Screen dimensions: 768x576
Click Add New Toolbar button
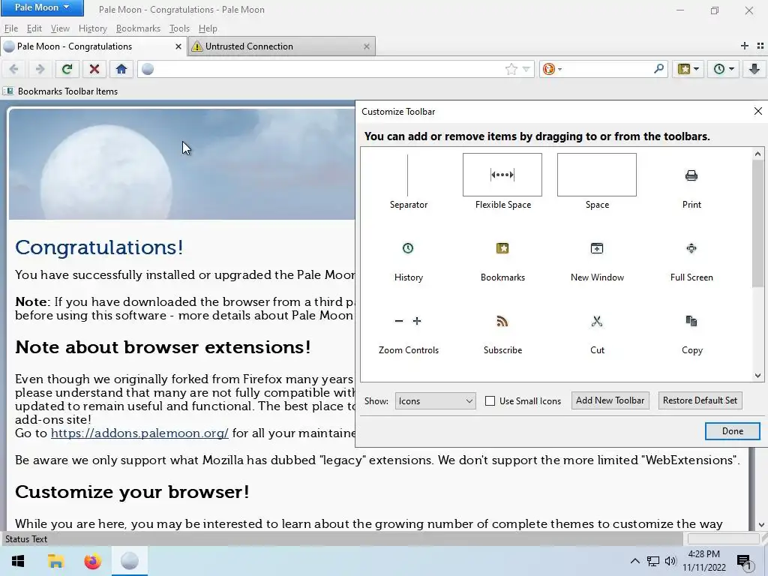[x=610, y=400]
